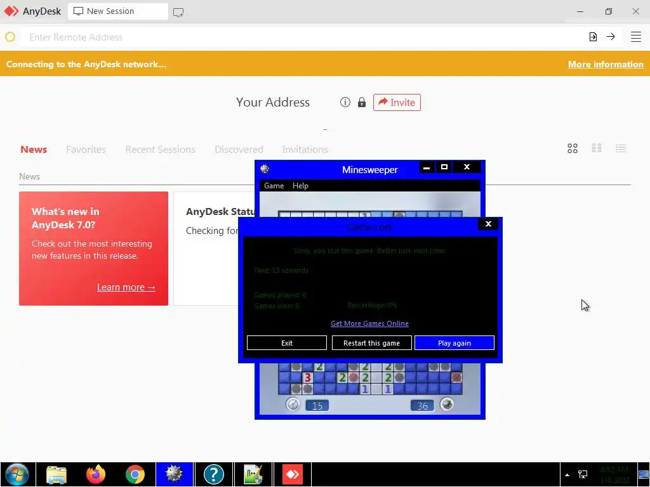Minimize the Minesweeper window
Viewport: 650px width, 487px height.
click(427, 167)
